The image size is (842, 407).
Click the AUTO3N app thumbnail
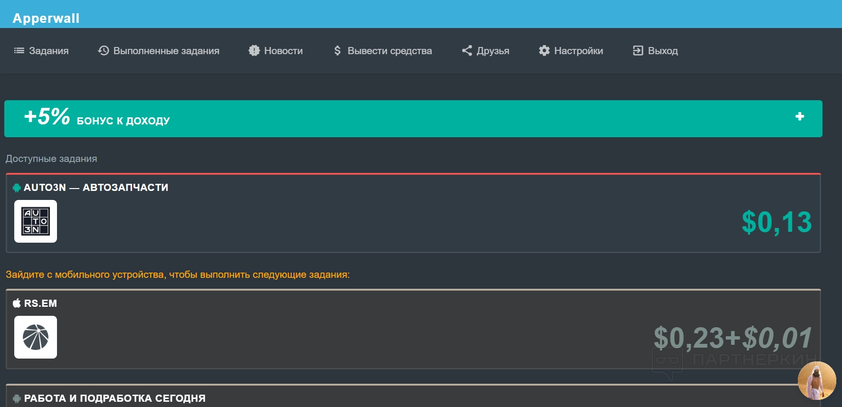tap(36, 221)
